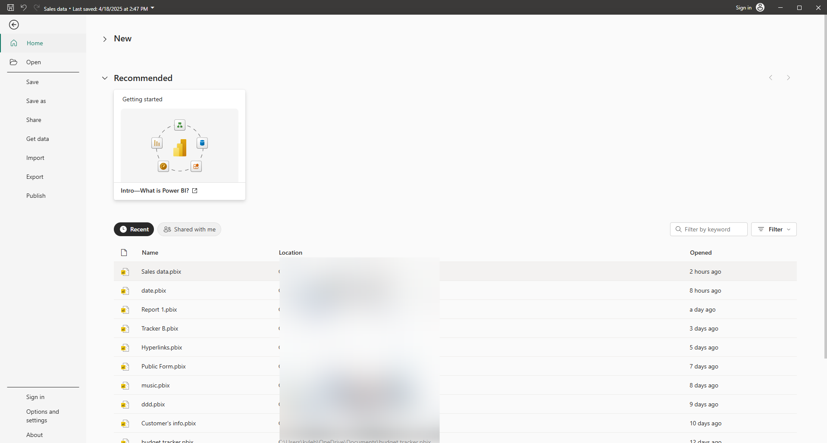Viewport: 827px width, 443px height.
Task: Click the Filter by keyword field
Action: click(x=709, y=229)
